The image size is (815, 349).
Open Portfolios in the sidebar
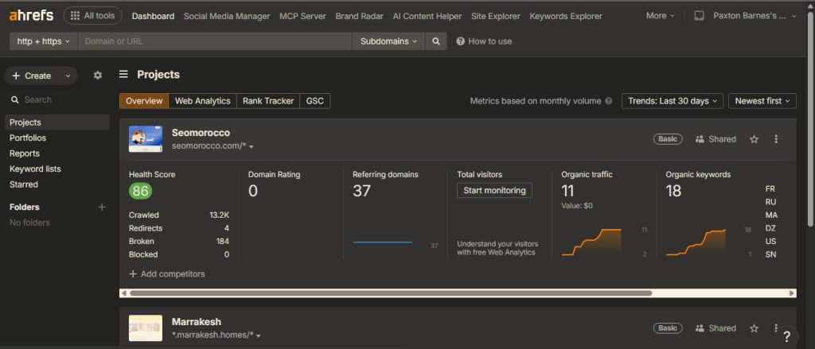coord(28,138)
